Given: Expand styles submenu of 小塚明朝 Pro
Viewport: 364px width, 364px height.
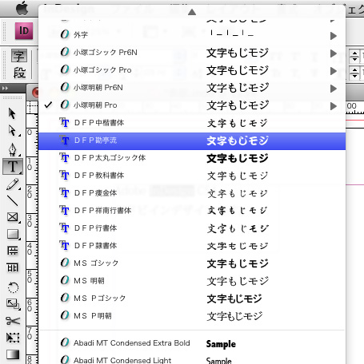Looking at the screenshot, I should [x=334, y=106].
